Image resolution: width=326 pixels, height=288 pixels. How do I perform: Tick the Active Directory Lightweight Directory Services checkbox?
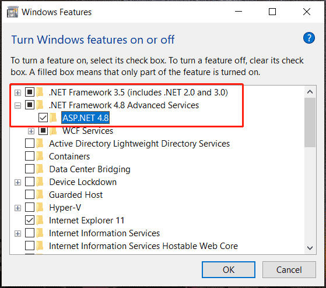click(30, 143)
